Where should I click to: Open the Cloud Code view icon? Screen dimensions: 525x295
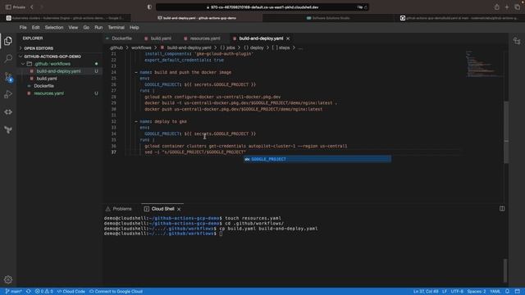coord(8,112)
